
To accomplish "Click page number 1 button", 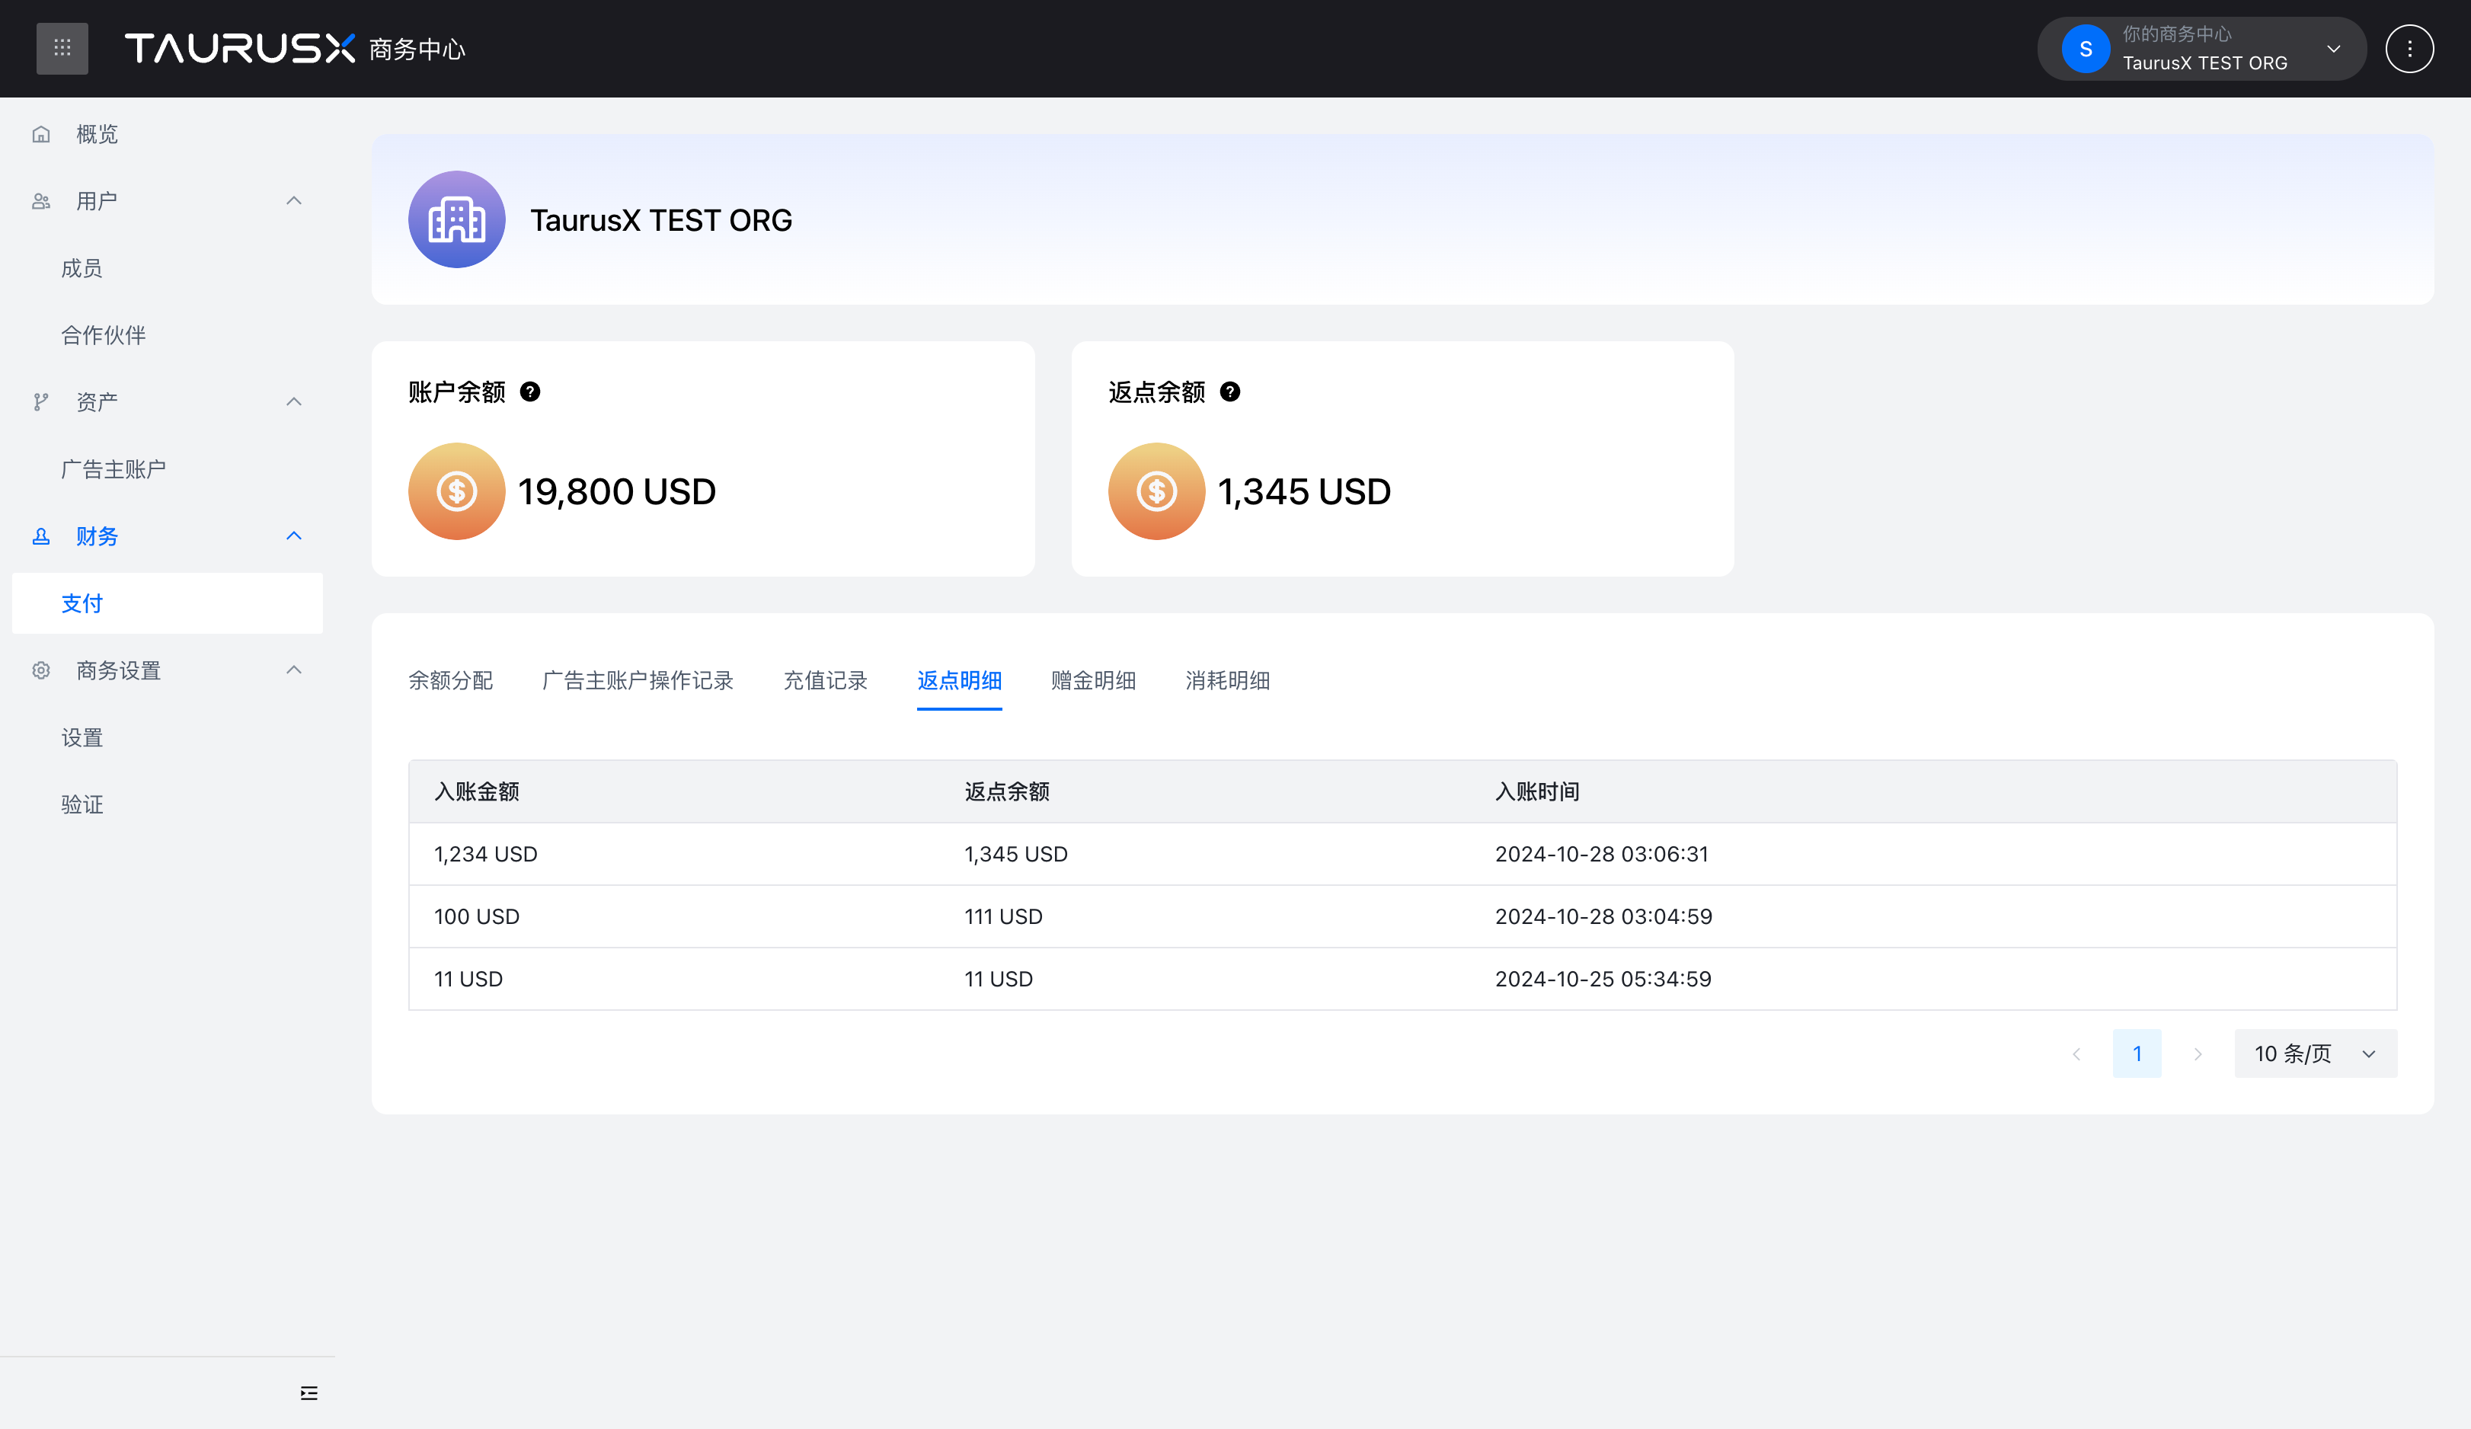I will pos(2137,1054).
